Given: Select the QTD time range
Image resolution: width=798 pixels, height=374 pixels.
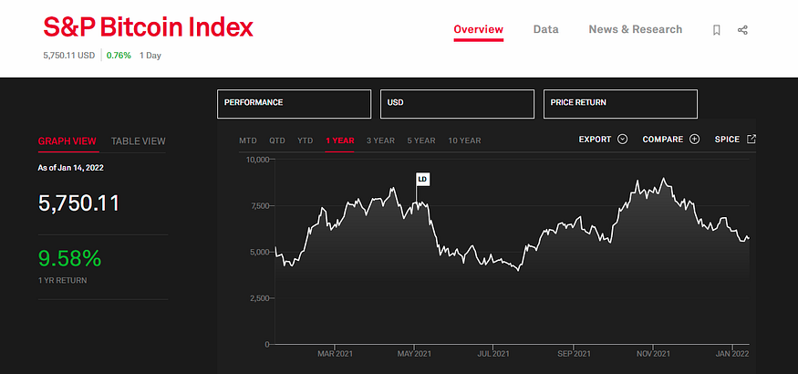Looking at the screenshot, I should click(x=277, y=140).
